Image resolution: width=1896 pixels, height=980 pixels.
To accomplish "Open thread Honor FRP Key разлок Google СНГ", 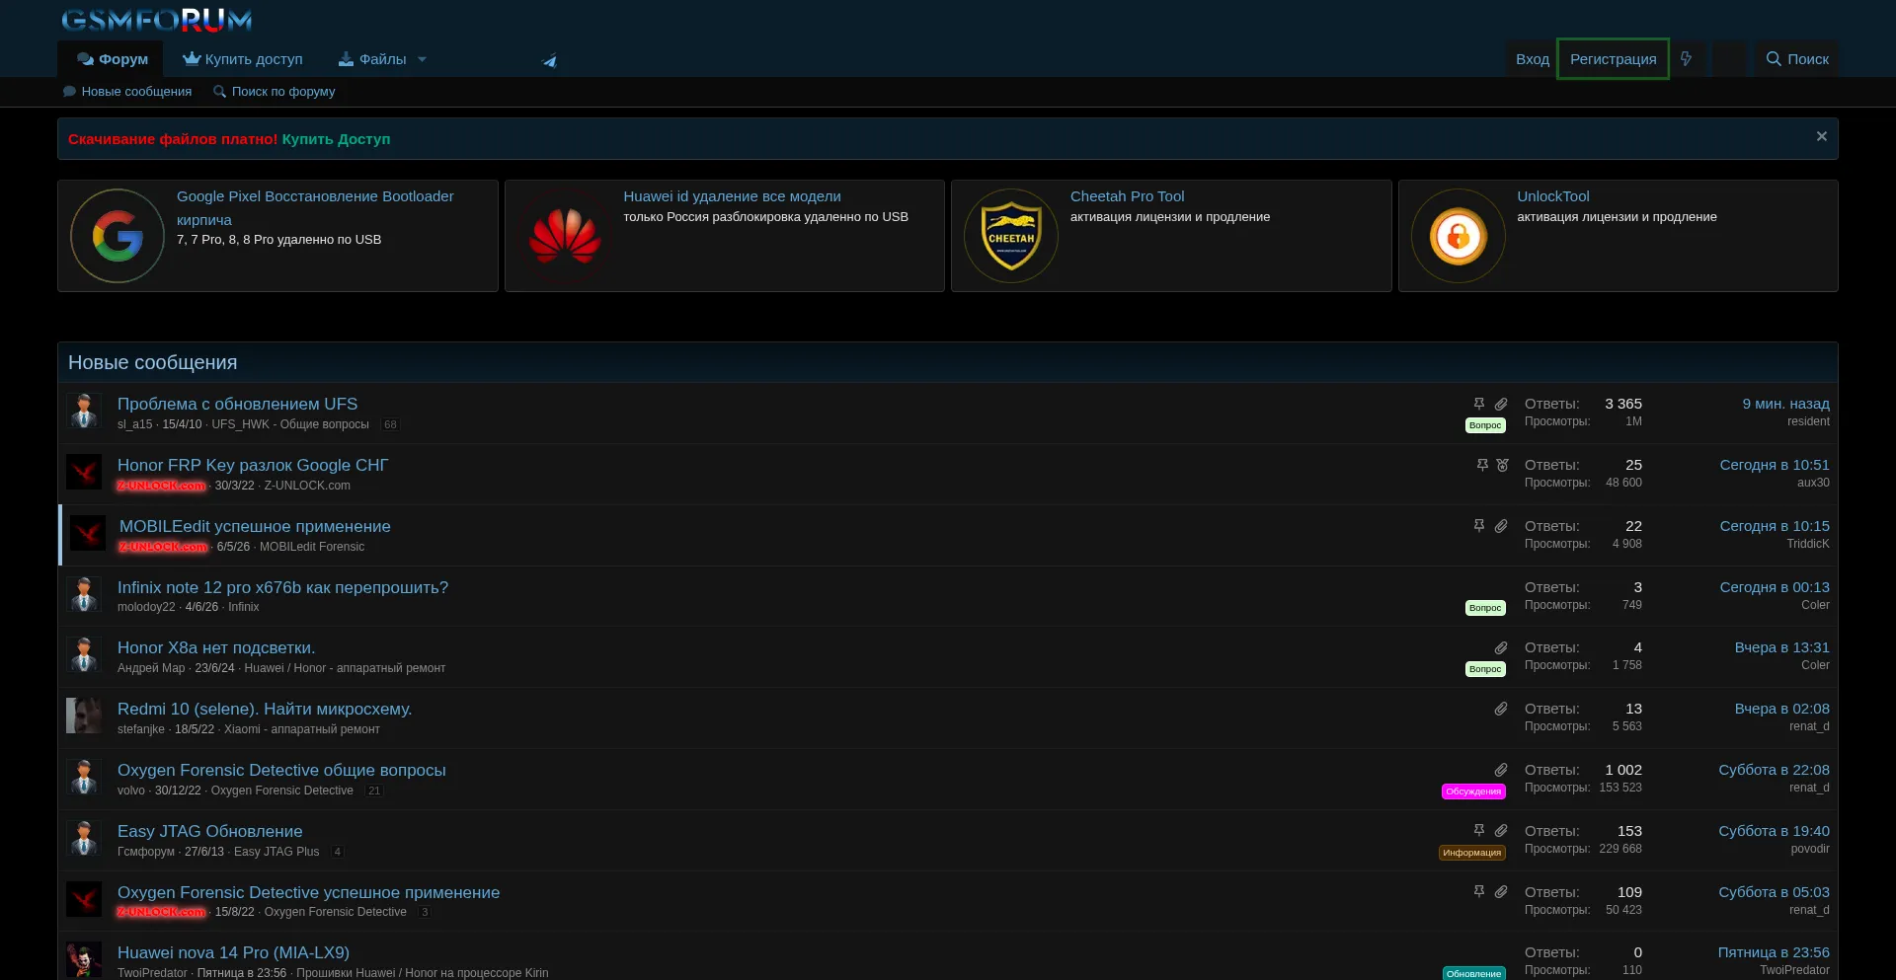I will coord(253,465).
